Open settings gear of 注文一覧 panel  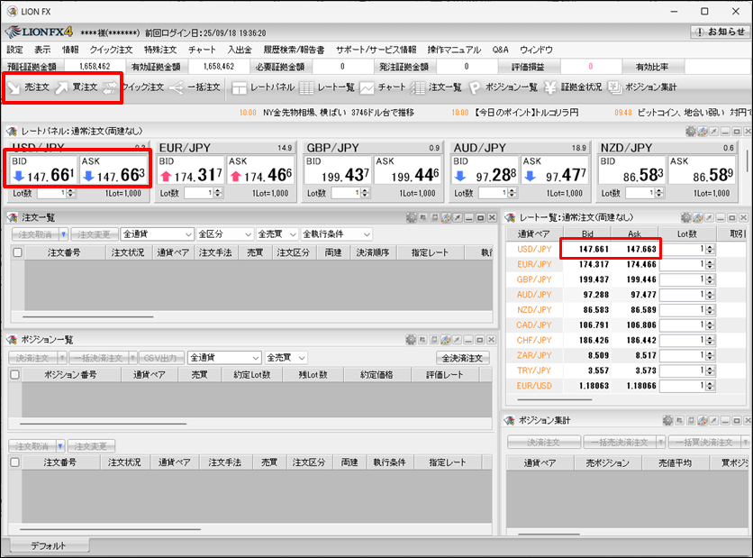click(x=412, y=217)
